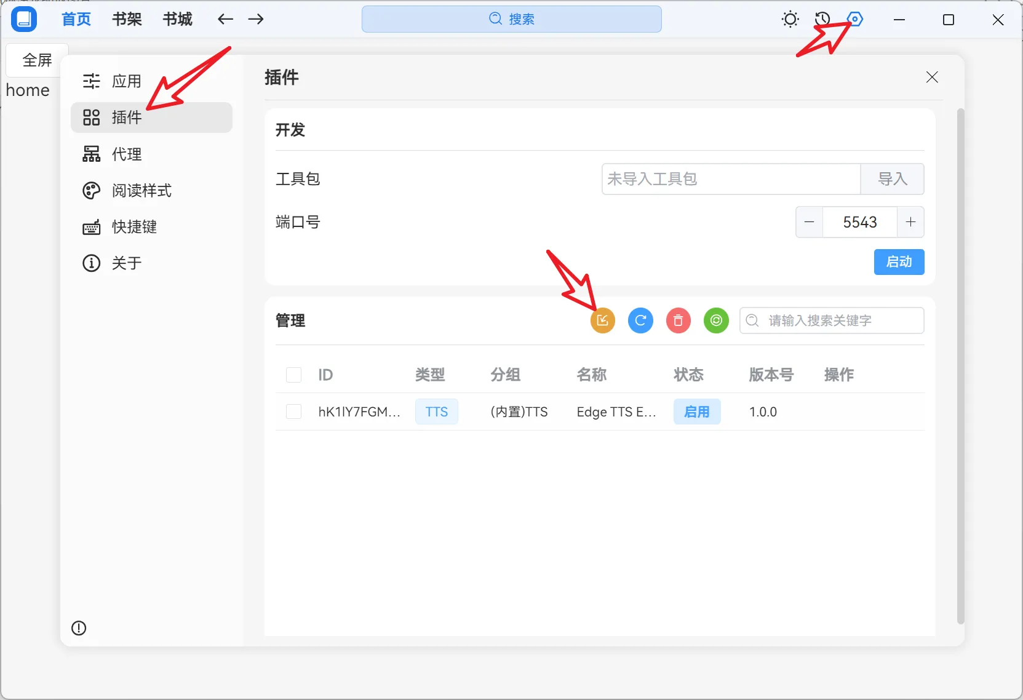Click the info icon at sidebar bottom
The height and width of the screenshot is (700, 1023).
[79, 628]
